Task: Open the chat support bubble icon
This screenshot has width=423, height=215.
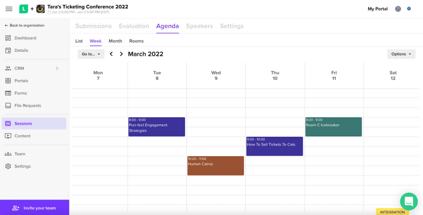Action: (409, 201)
